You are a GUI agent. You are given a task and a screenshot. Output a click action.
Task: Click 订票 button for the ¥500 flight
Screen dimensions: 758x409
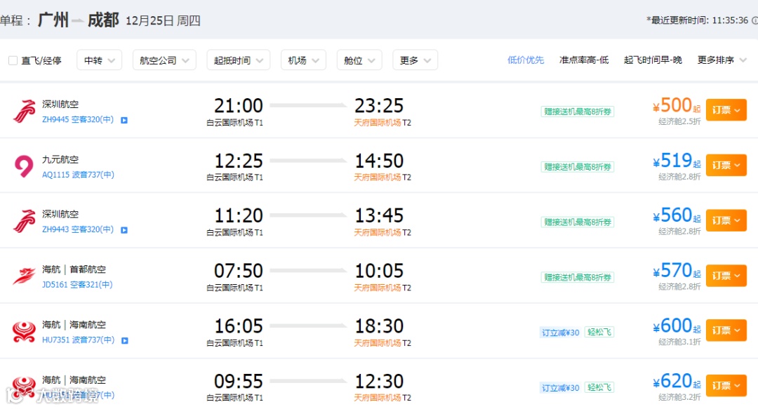726,110
